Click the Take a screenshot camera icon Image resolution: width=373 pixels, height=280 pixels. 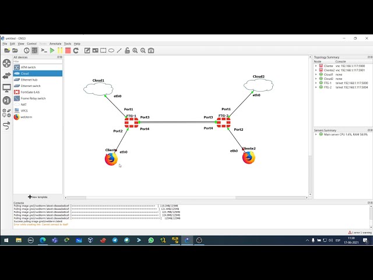click(x=151, y=51)
